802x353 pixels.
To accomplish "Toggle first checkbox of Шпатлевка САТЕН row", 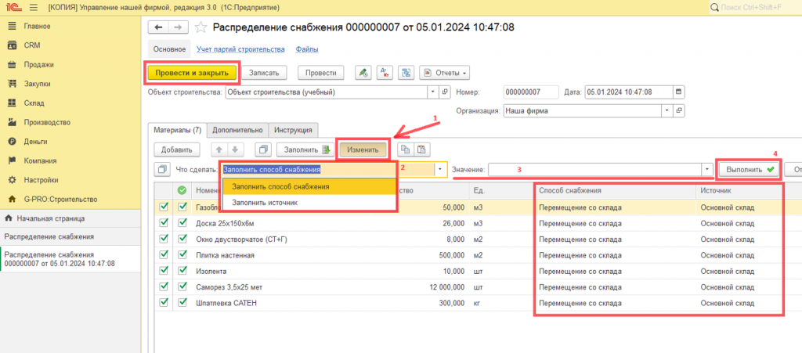I will [x=164, y=303].
